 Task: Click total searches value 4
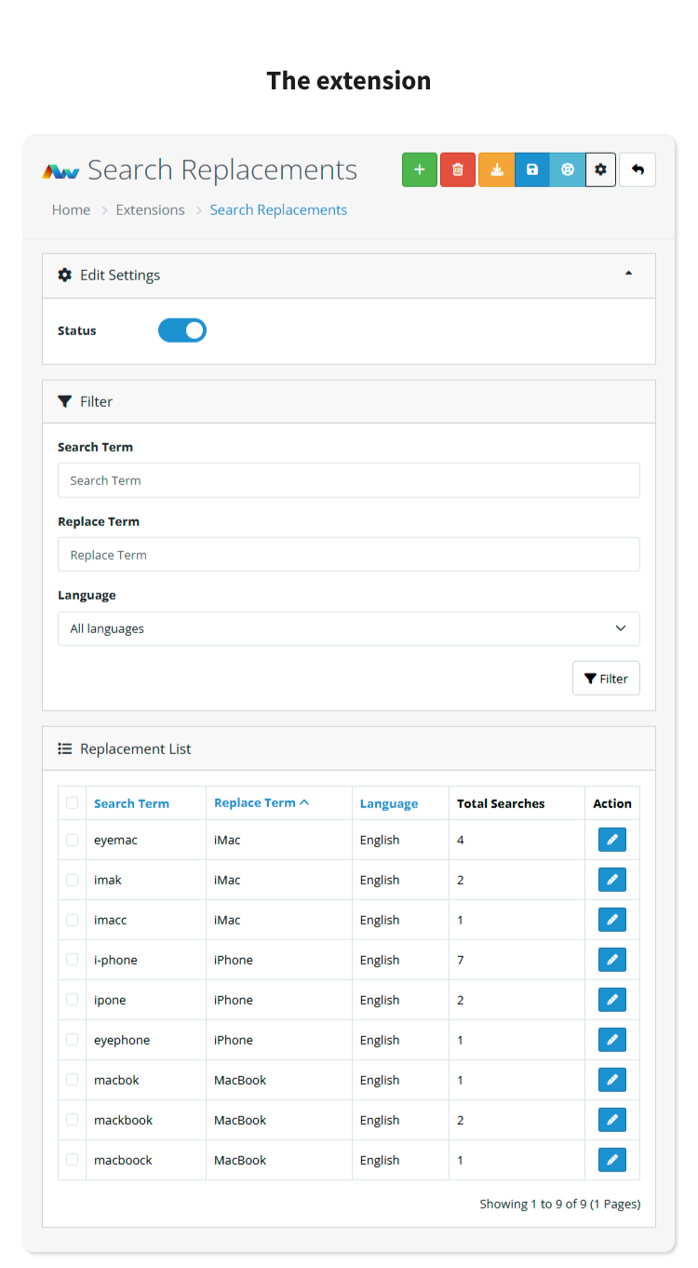[461, 840]
